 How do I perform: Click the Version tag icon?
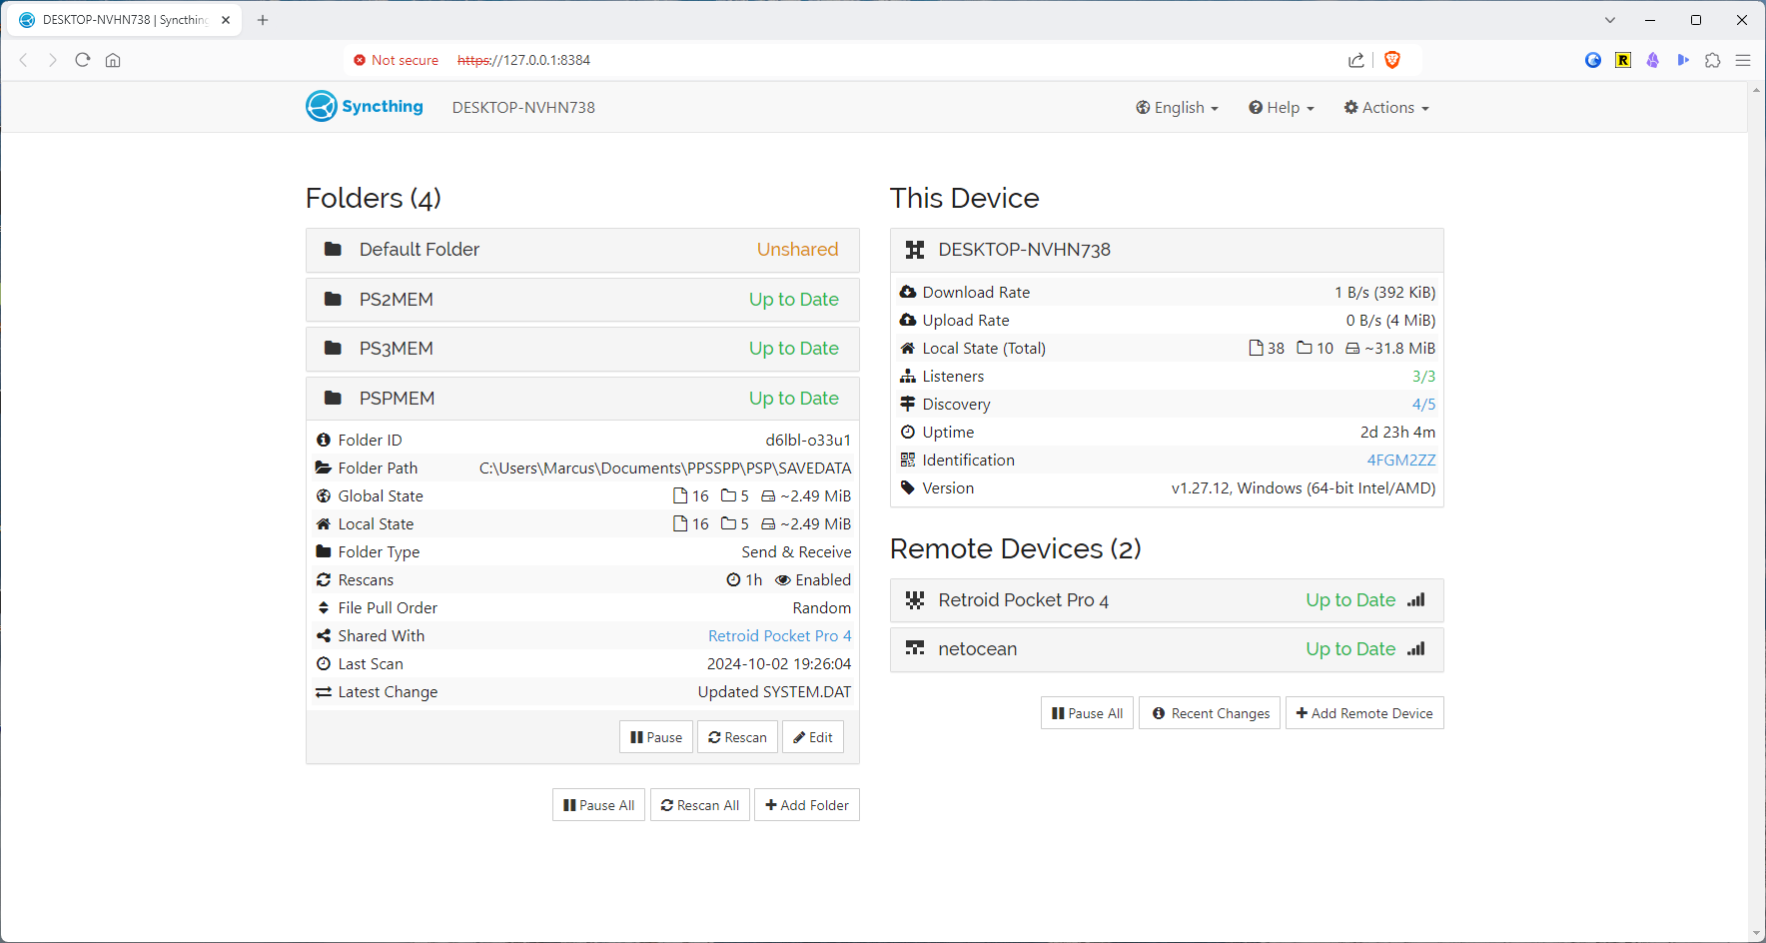pyautogui.click(x=908, y=487)
